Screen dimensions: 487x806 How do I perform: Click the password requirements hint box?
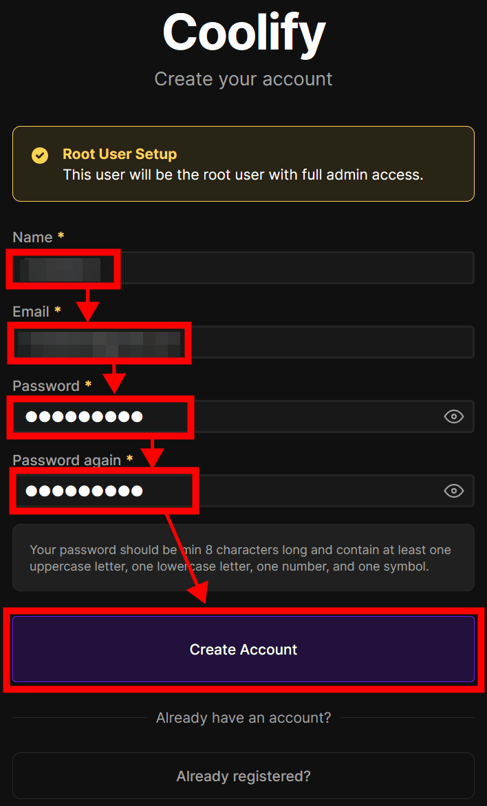pyautogui.click(x=243, y=558)
